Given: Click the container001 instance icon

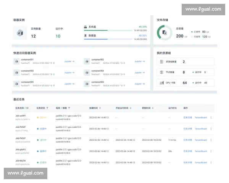Looking at the screenshot, I should [16, 61].
